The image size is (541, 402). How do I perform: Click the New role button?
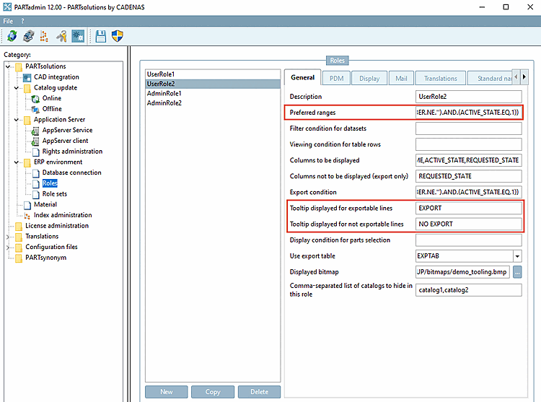(167, 392)
